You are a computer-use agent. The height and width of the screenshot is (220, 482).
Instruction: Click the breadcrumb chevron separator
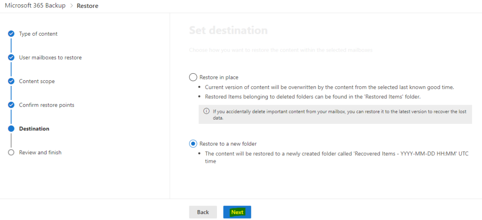(x=71, y=6)
